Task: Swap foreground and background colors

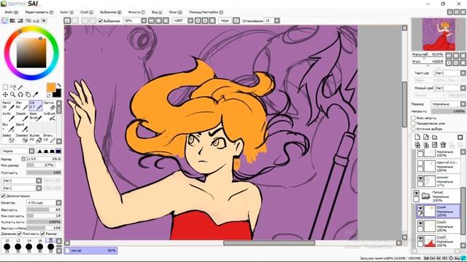Action: click(x=59, y=85)
